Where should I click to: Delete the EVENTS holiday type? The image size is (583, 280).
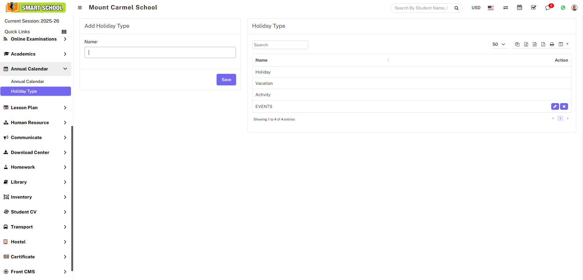[564, 106]
